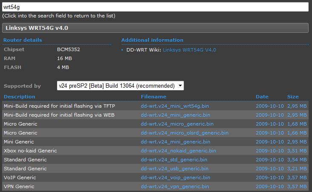Click the '4 MB' FLASH value
312x192 pixels.
pyautogui.click(x=63, y=67)
